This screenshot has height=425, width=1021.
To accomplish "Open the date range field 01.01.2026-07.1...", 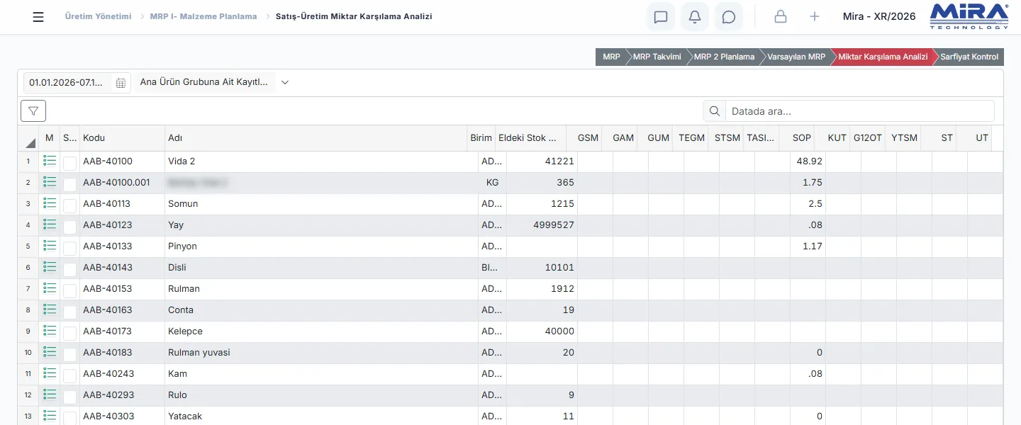I will (x=77, y=83).
